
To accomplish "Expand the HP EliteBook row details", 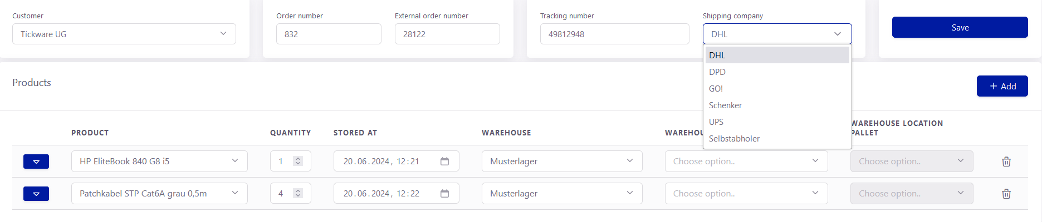I will [36, 162].
